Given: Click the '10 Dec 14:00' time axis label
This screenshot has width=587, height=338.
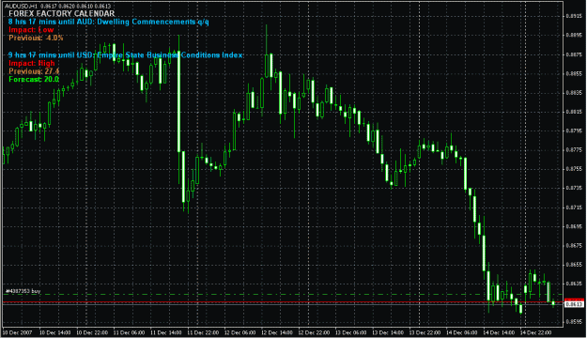Looking at the screenshot, I should 55,332.
